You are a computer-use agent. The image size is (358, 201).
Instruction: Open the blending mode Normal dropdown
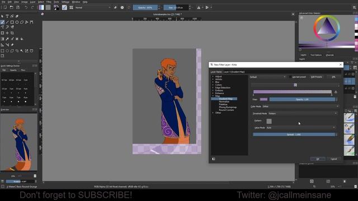click(x=93, y=7)
